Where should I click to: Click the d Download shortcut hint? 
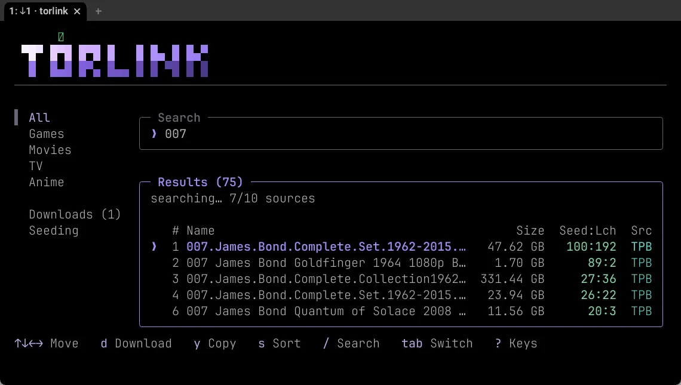pyautogui.click(x=136, y=343)
